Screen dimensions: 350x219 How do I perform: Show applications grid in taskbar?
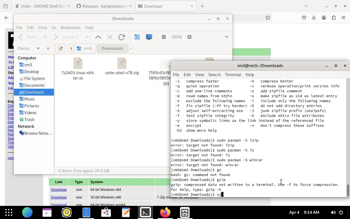click(9, 212)
